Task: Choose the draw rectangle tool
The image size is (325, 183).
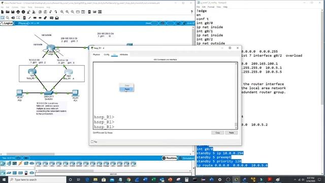Action: [x=35, y=18]
